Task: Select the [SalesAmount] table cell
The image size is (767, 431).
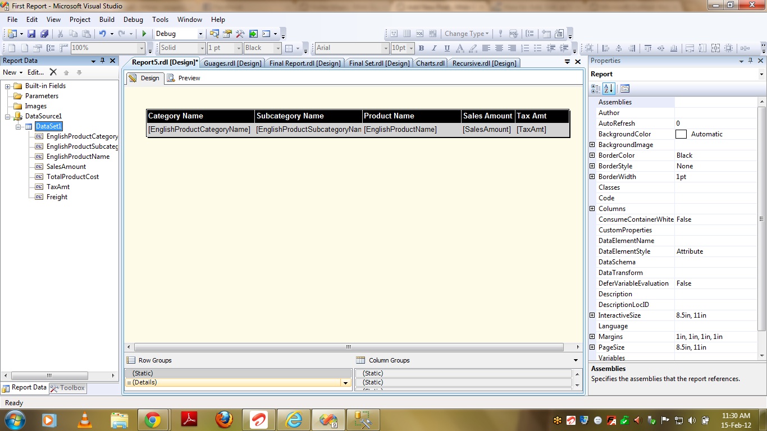Action: tap(487, 130)
